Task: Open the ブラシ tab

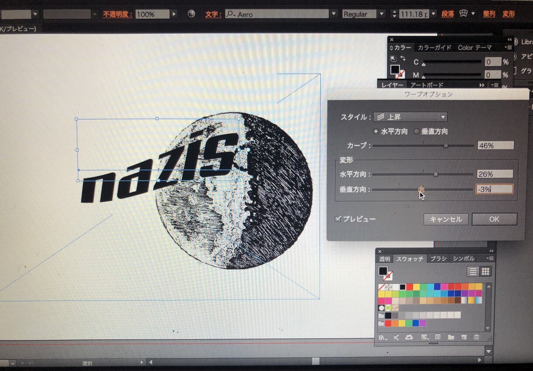Action: point(438,259)
